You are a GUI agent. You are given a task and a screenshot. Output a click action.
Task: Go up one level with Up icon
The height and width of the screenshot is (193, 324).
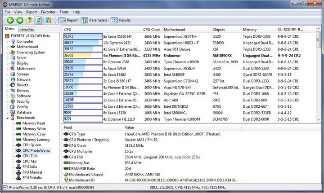pyautogui.click(x=29, y=20)
